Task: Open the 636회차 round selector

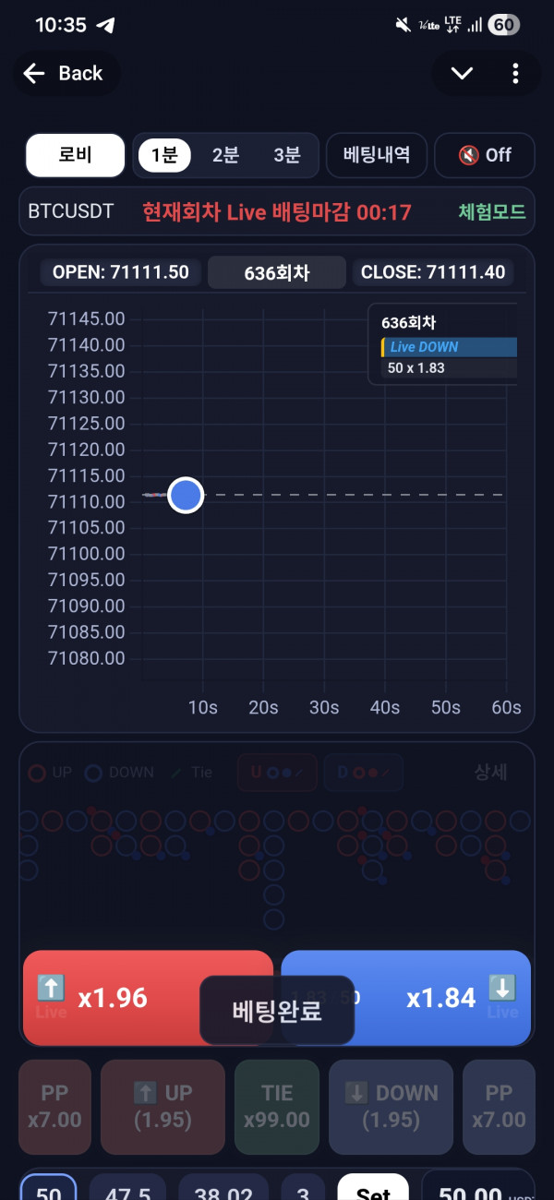Action: click(277, 272)
